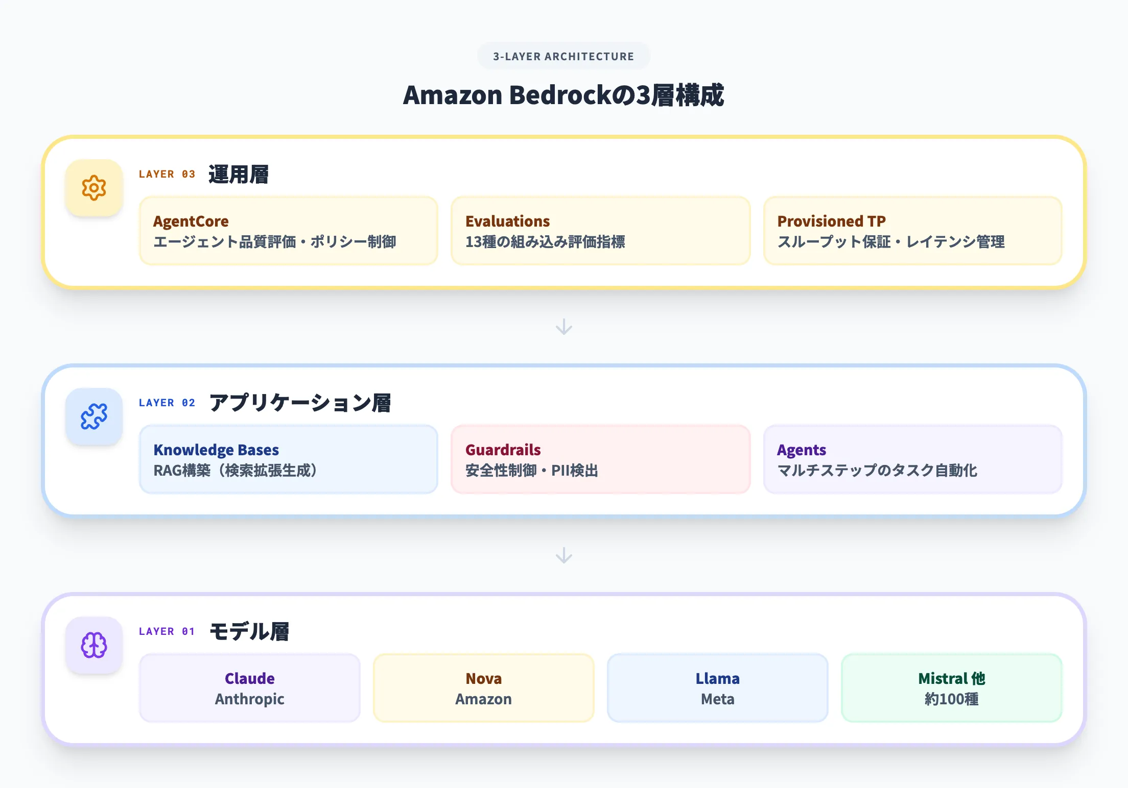Open the Knowledge Bases card
The width and height of the screenshot is (1128, 788).
point(289,459)
